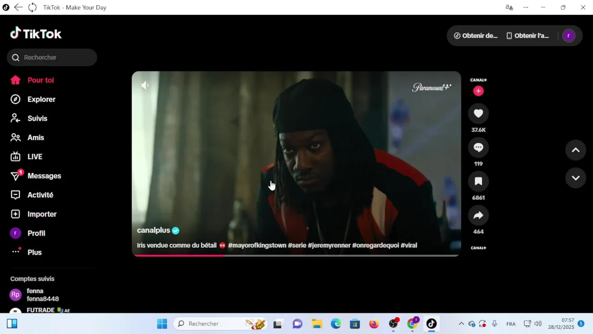Open the LIVE section
This screenshot has width=593, height=334.
(26, 157)
